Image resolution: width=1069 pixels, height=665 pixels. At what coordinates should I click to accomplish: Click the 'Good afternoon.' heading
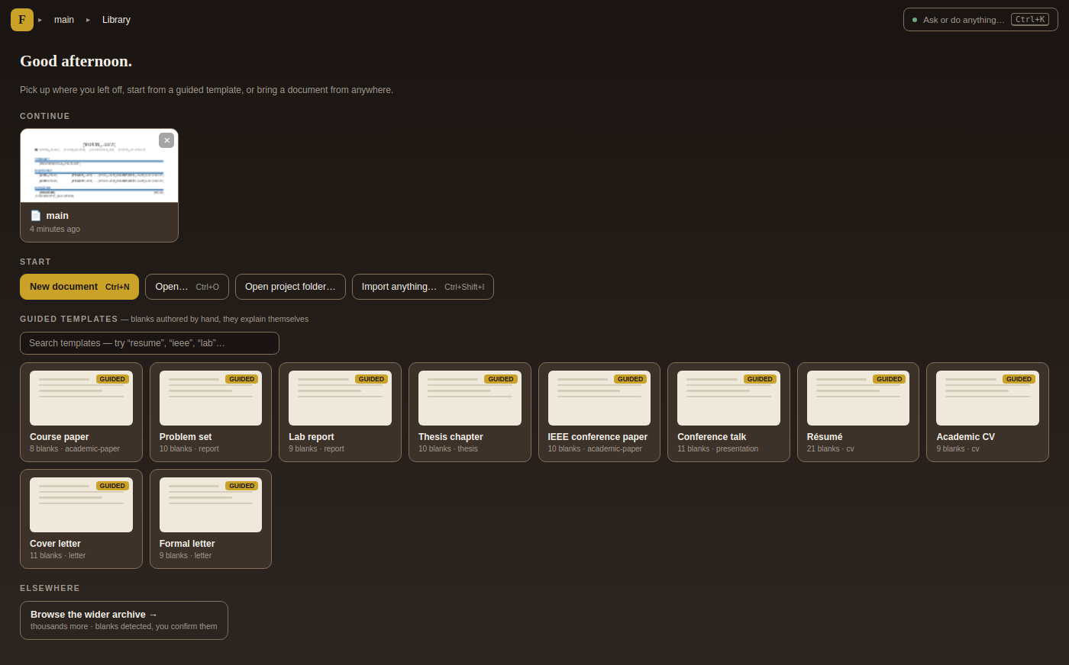[76, 61]
